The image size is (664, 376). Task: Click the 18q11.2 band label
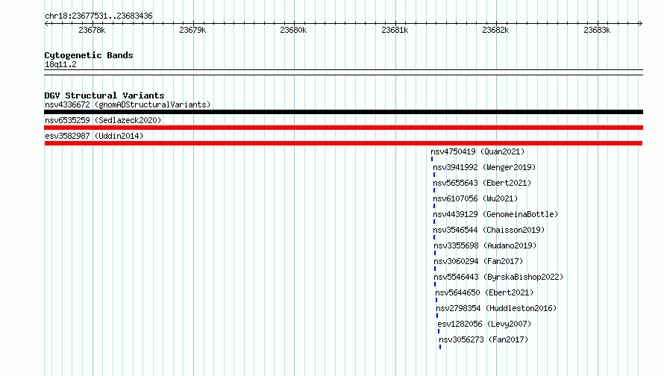[60, 64]
